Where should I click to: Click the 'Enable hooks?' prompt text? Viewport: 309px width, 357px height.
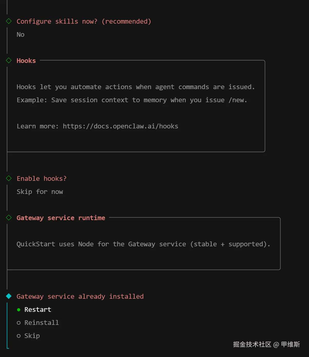coord(42,178)
